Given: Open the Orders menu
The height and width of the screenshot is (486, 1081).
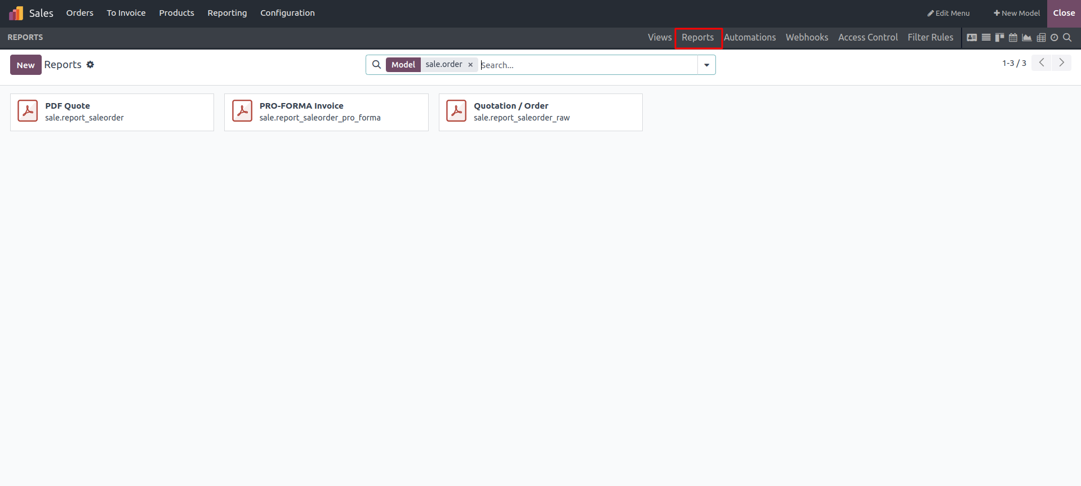Looking at the screenshot, I should click(80, 13).
